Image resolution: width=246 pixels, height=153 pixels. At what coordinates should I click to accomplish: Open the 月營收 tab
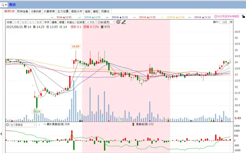pos(105,11)
